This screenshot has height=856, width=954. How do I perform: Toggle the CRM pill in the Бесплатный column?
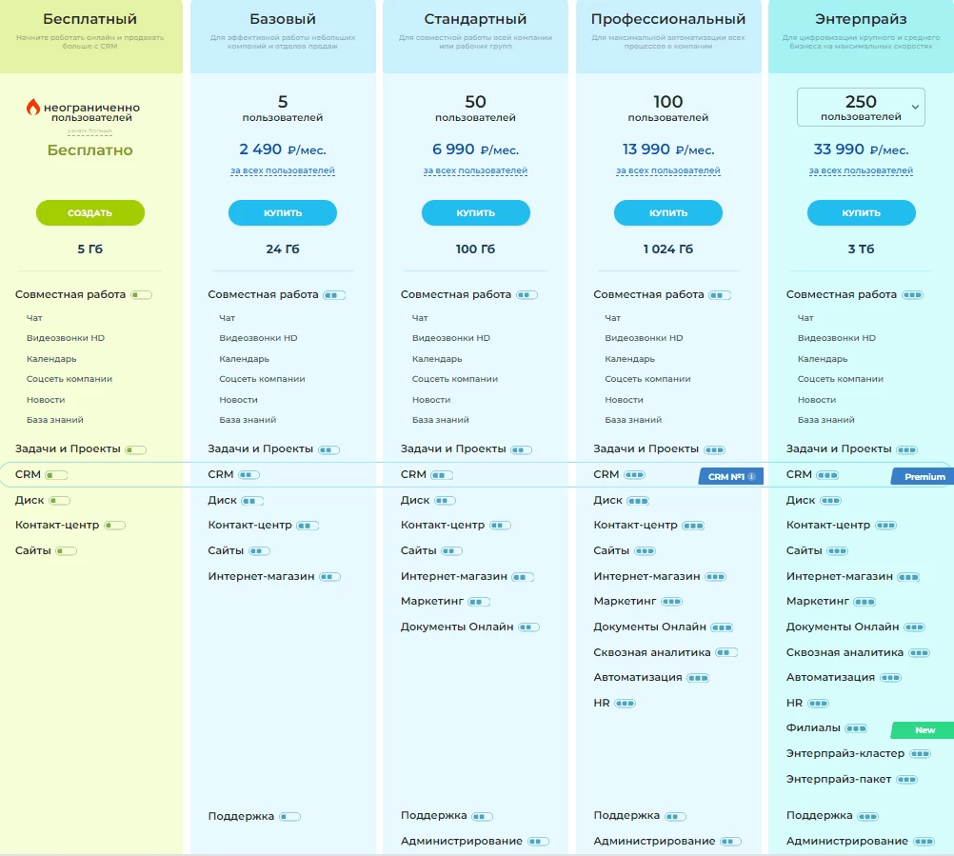pyautogui.click(x=56, y=475)
